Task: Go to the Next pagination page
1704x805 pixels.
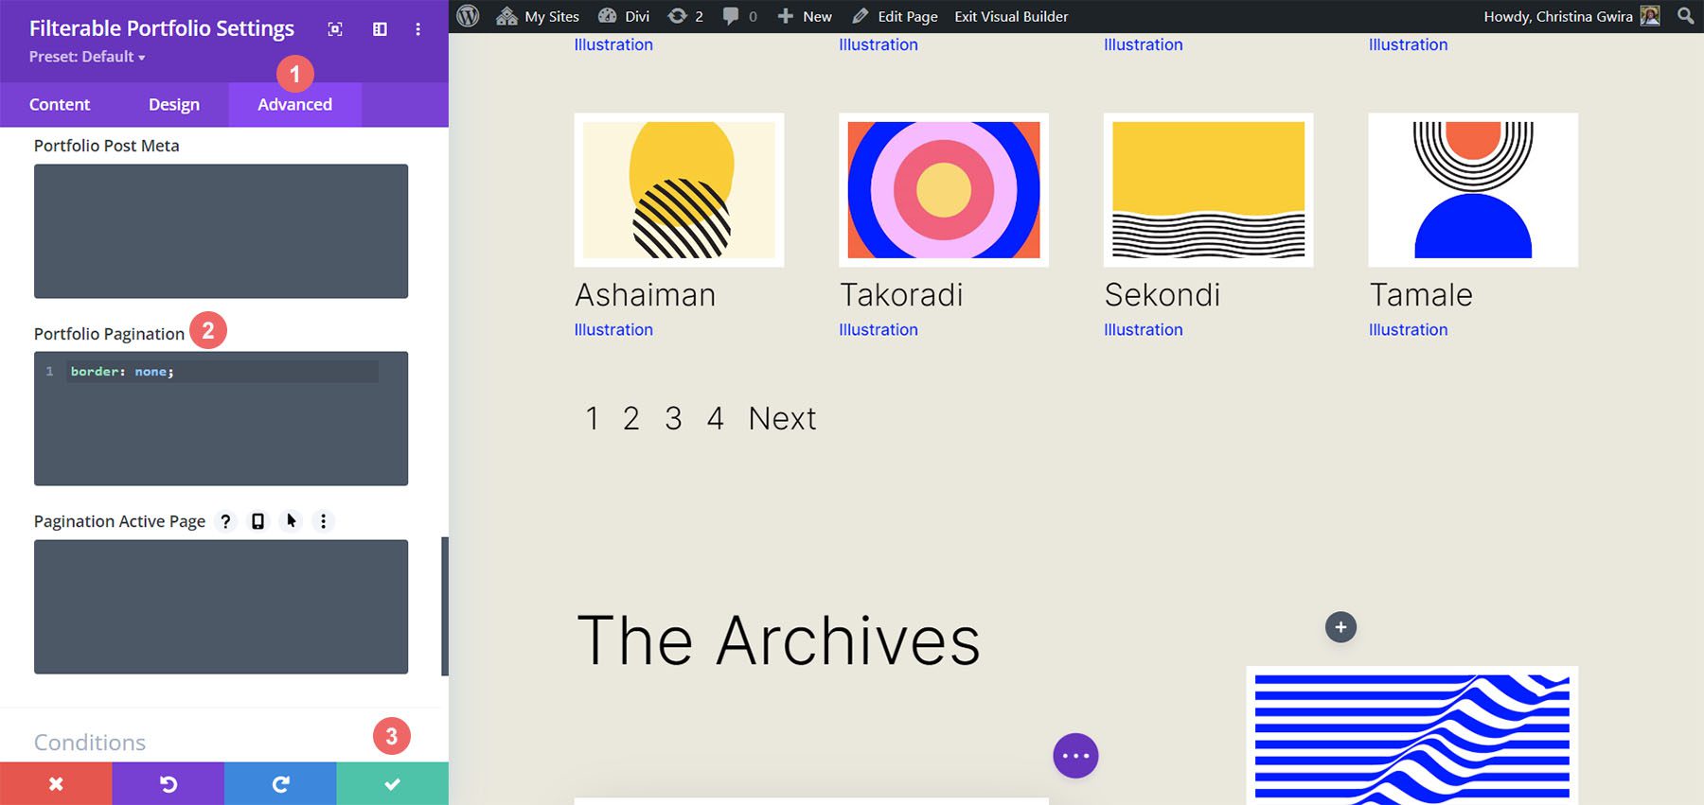Action: pyautogui.click(x=782, y=418)
